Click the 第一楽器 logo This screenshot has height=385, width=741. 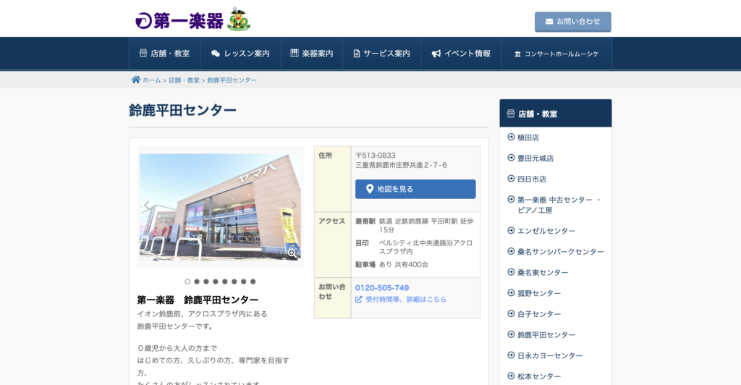tap(179, 21)
